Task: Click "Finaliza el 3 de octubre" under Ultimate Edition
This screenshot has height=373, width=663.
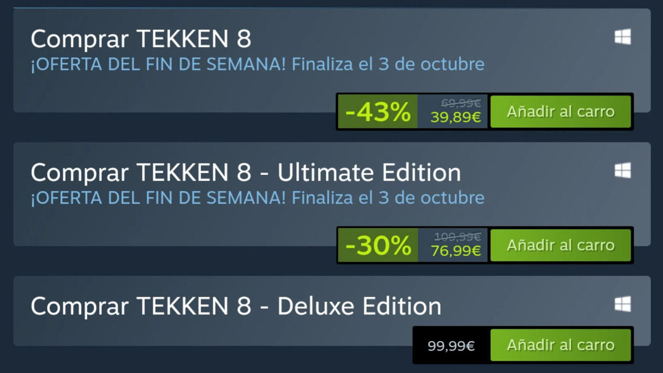Action: [x=387, y=198]
